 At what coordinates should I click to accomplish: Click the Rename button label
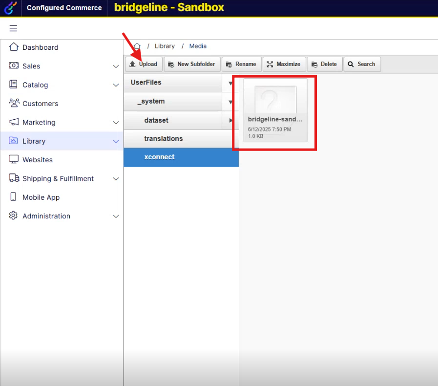[x=246, y=64]
